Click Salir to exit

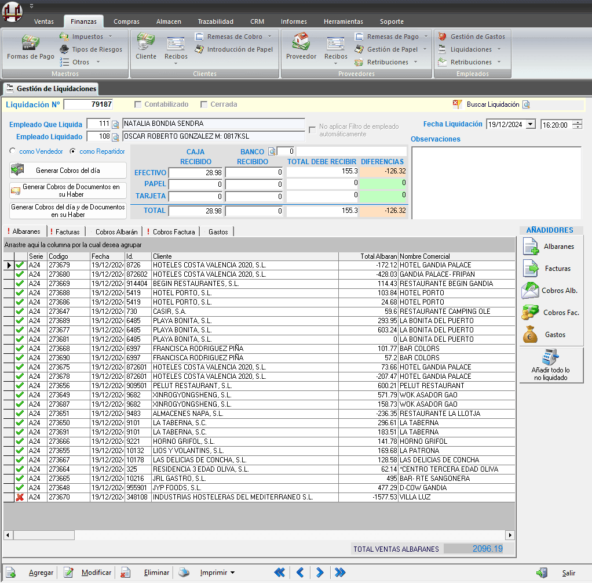(x=557, y=573)
